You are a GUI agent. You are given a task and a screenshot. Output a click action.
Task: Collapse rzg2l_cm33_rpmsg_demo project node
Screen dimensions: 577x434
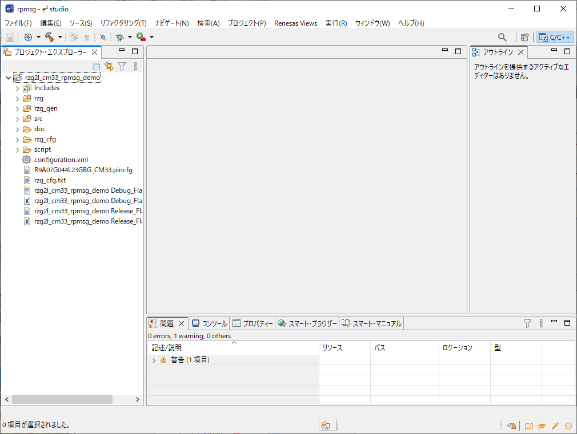[8, 78]
